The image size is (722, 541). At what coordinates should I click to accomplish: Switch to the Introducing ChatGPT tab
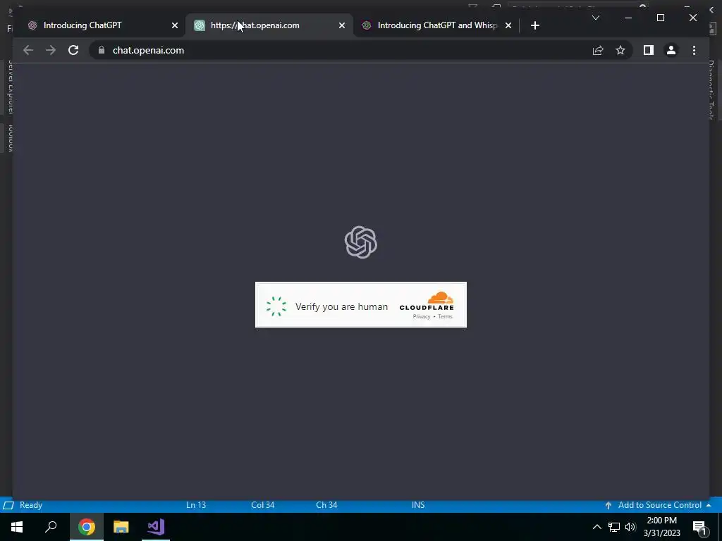click(99, 25)
